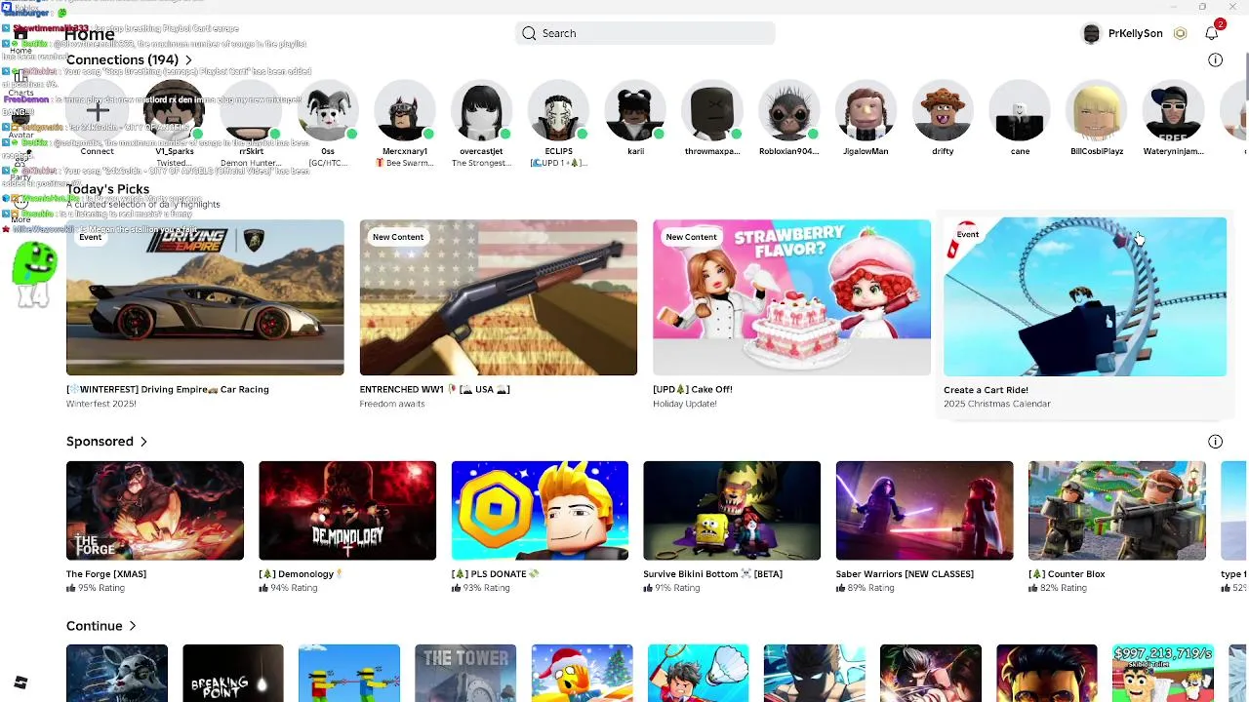Open Party in the left sidebar

(x=20, y=166)
